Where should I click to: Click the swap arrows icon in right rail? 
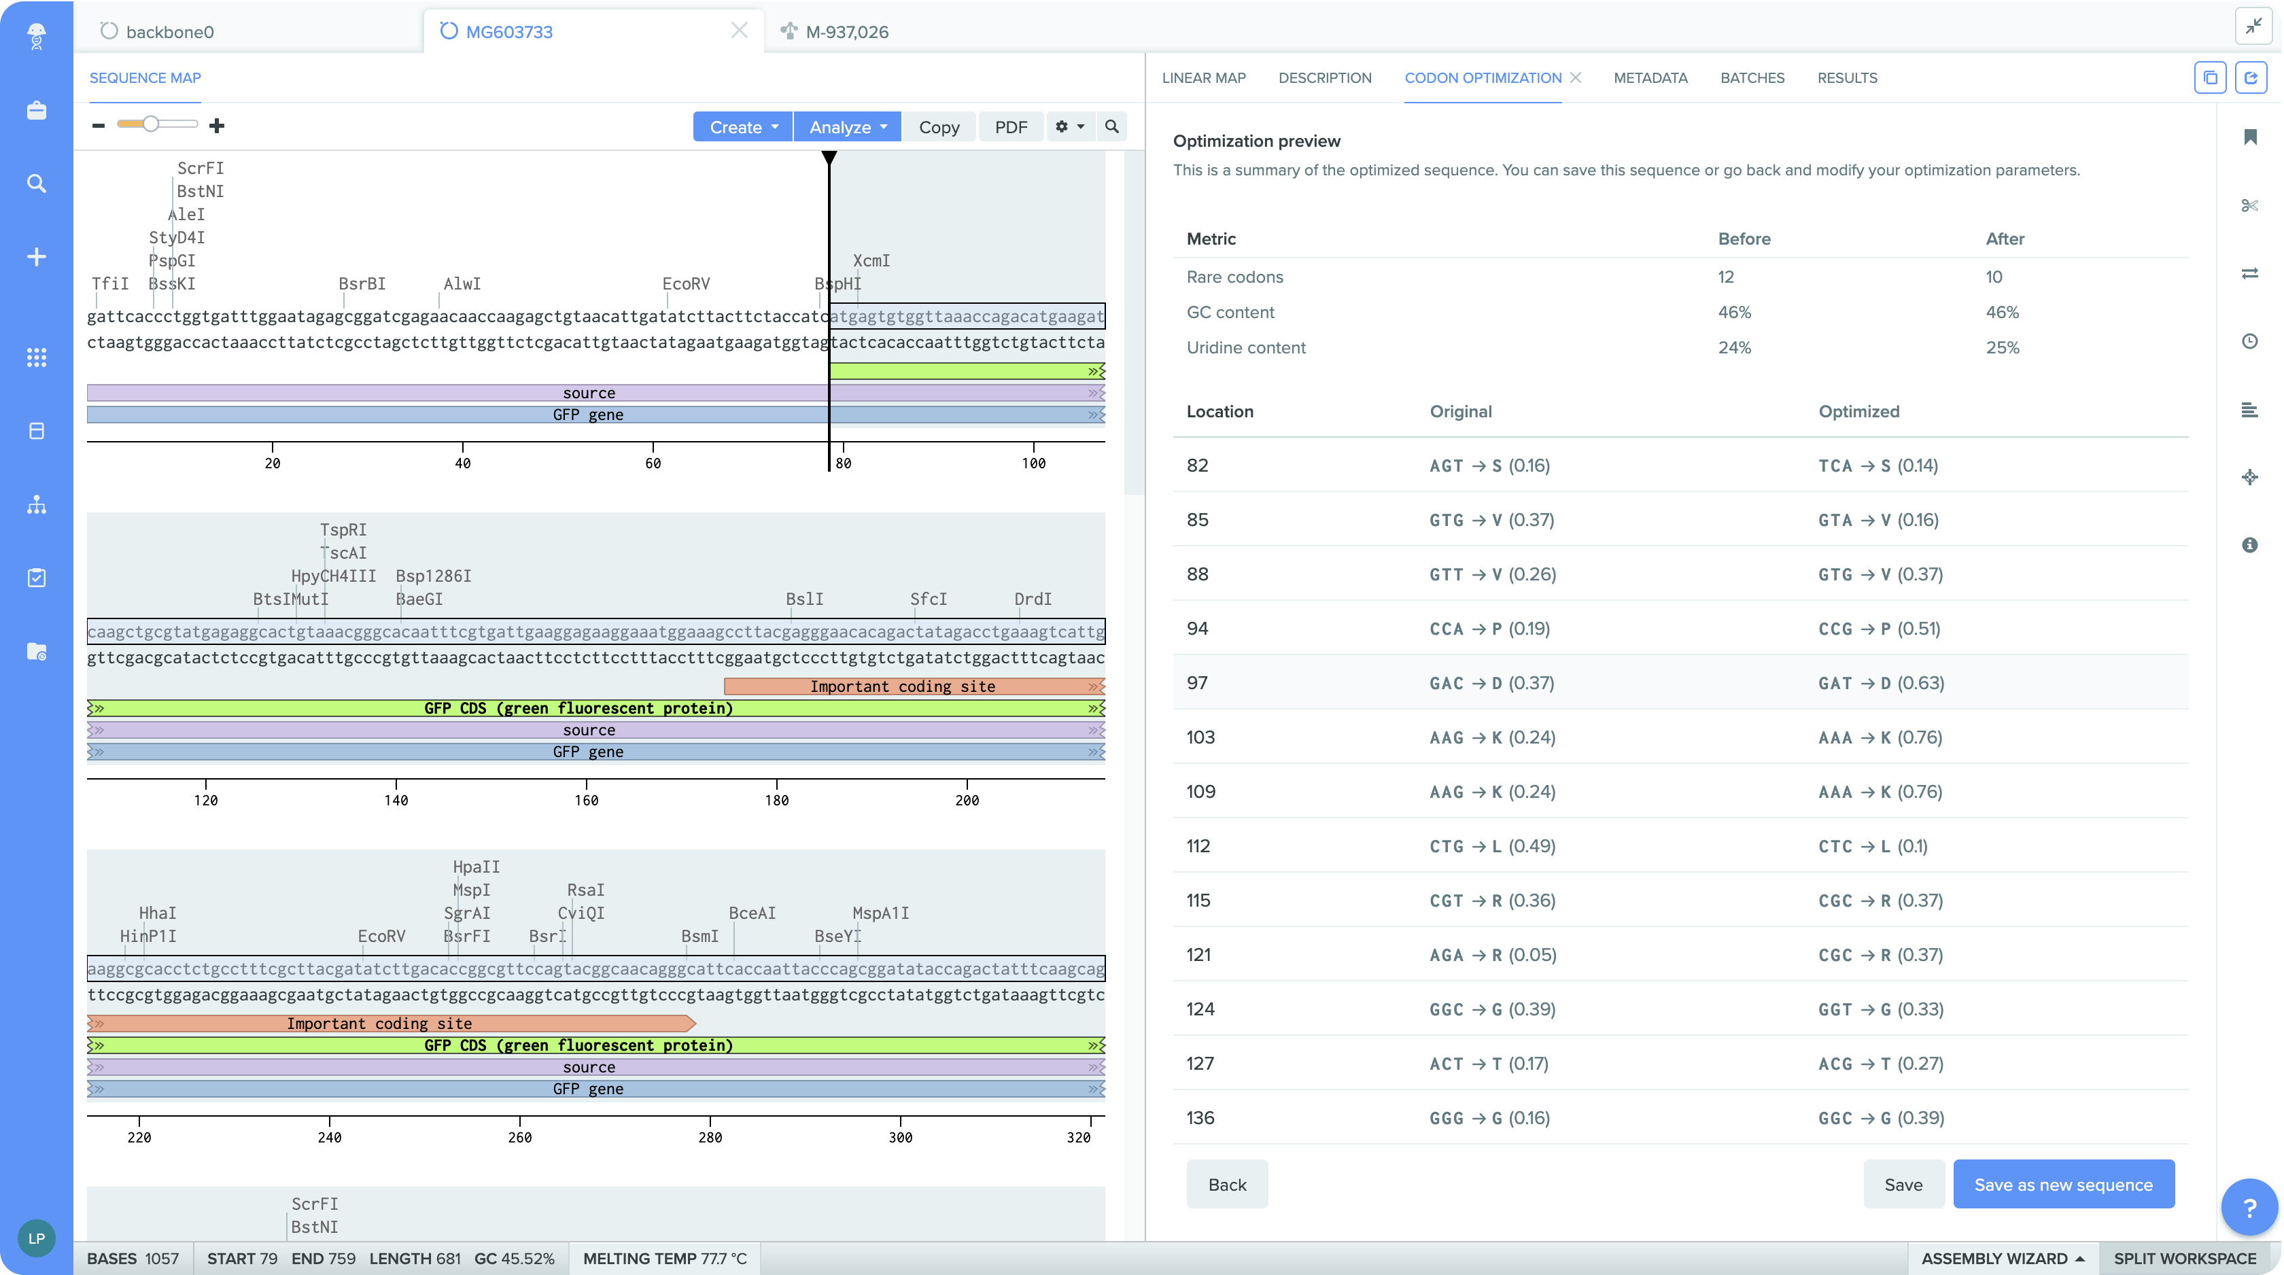pos(2249,273)
